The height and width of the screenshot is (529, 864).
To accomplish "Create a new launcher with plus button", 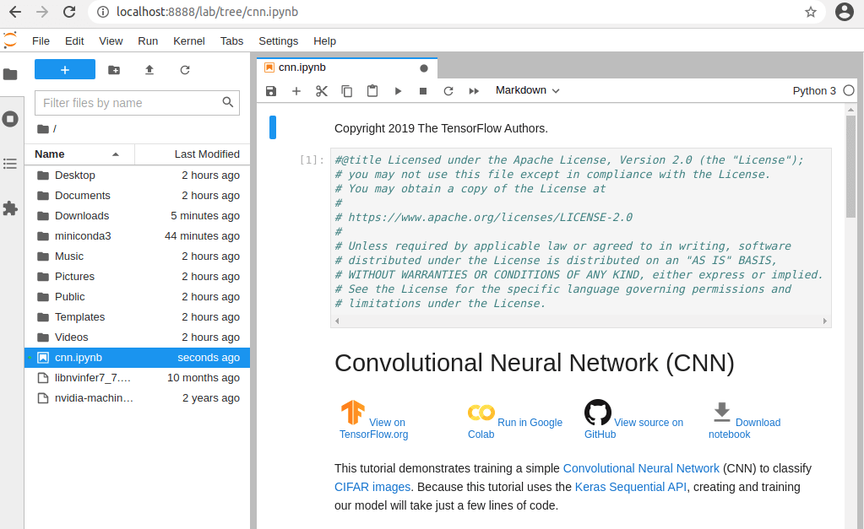I will [65, 70].
